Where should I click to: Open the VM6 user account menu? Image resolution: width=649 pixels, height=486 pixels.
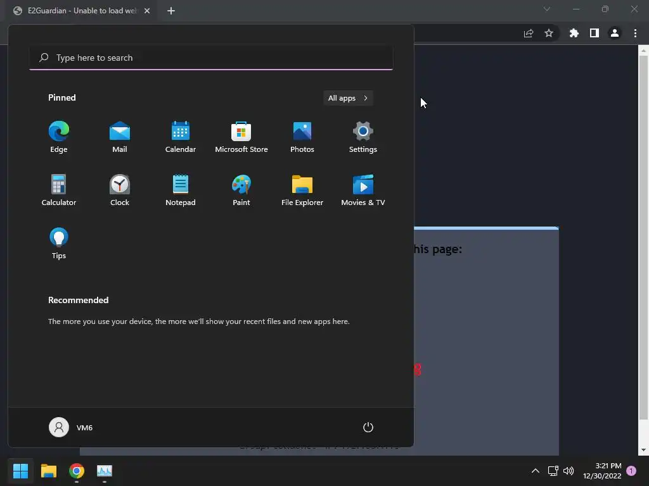coord(71,427)
